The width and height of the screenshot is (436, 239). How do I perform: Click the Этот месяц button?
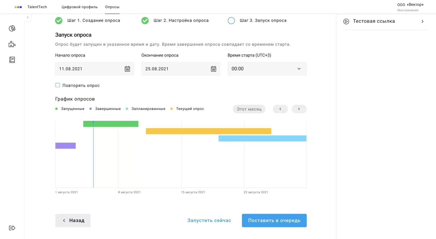[x=249, y=109]
